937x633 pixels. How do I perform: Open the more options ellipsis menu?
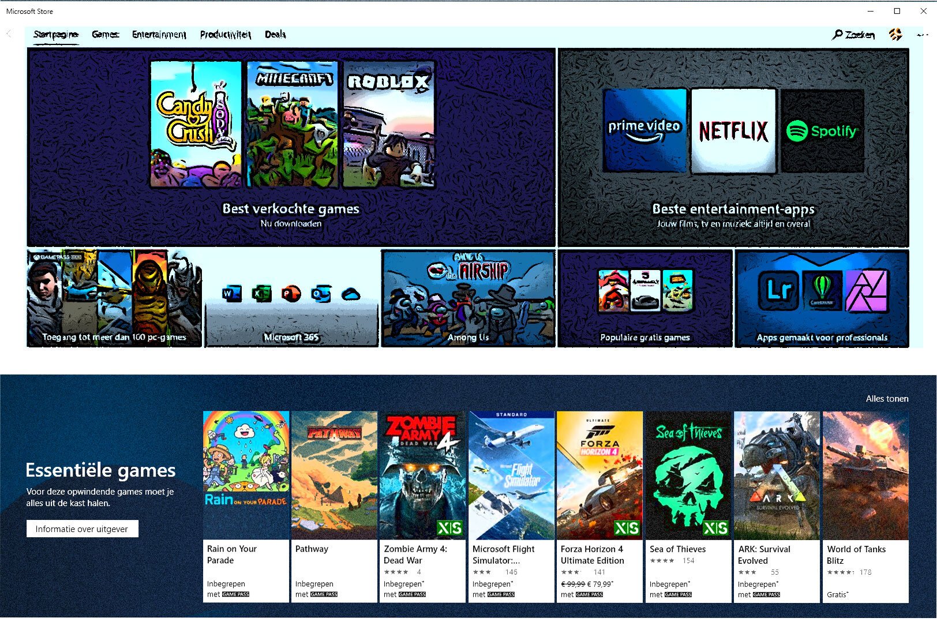point(922,35)
